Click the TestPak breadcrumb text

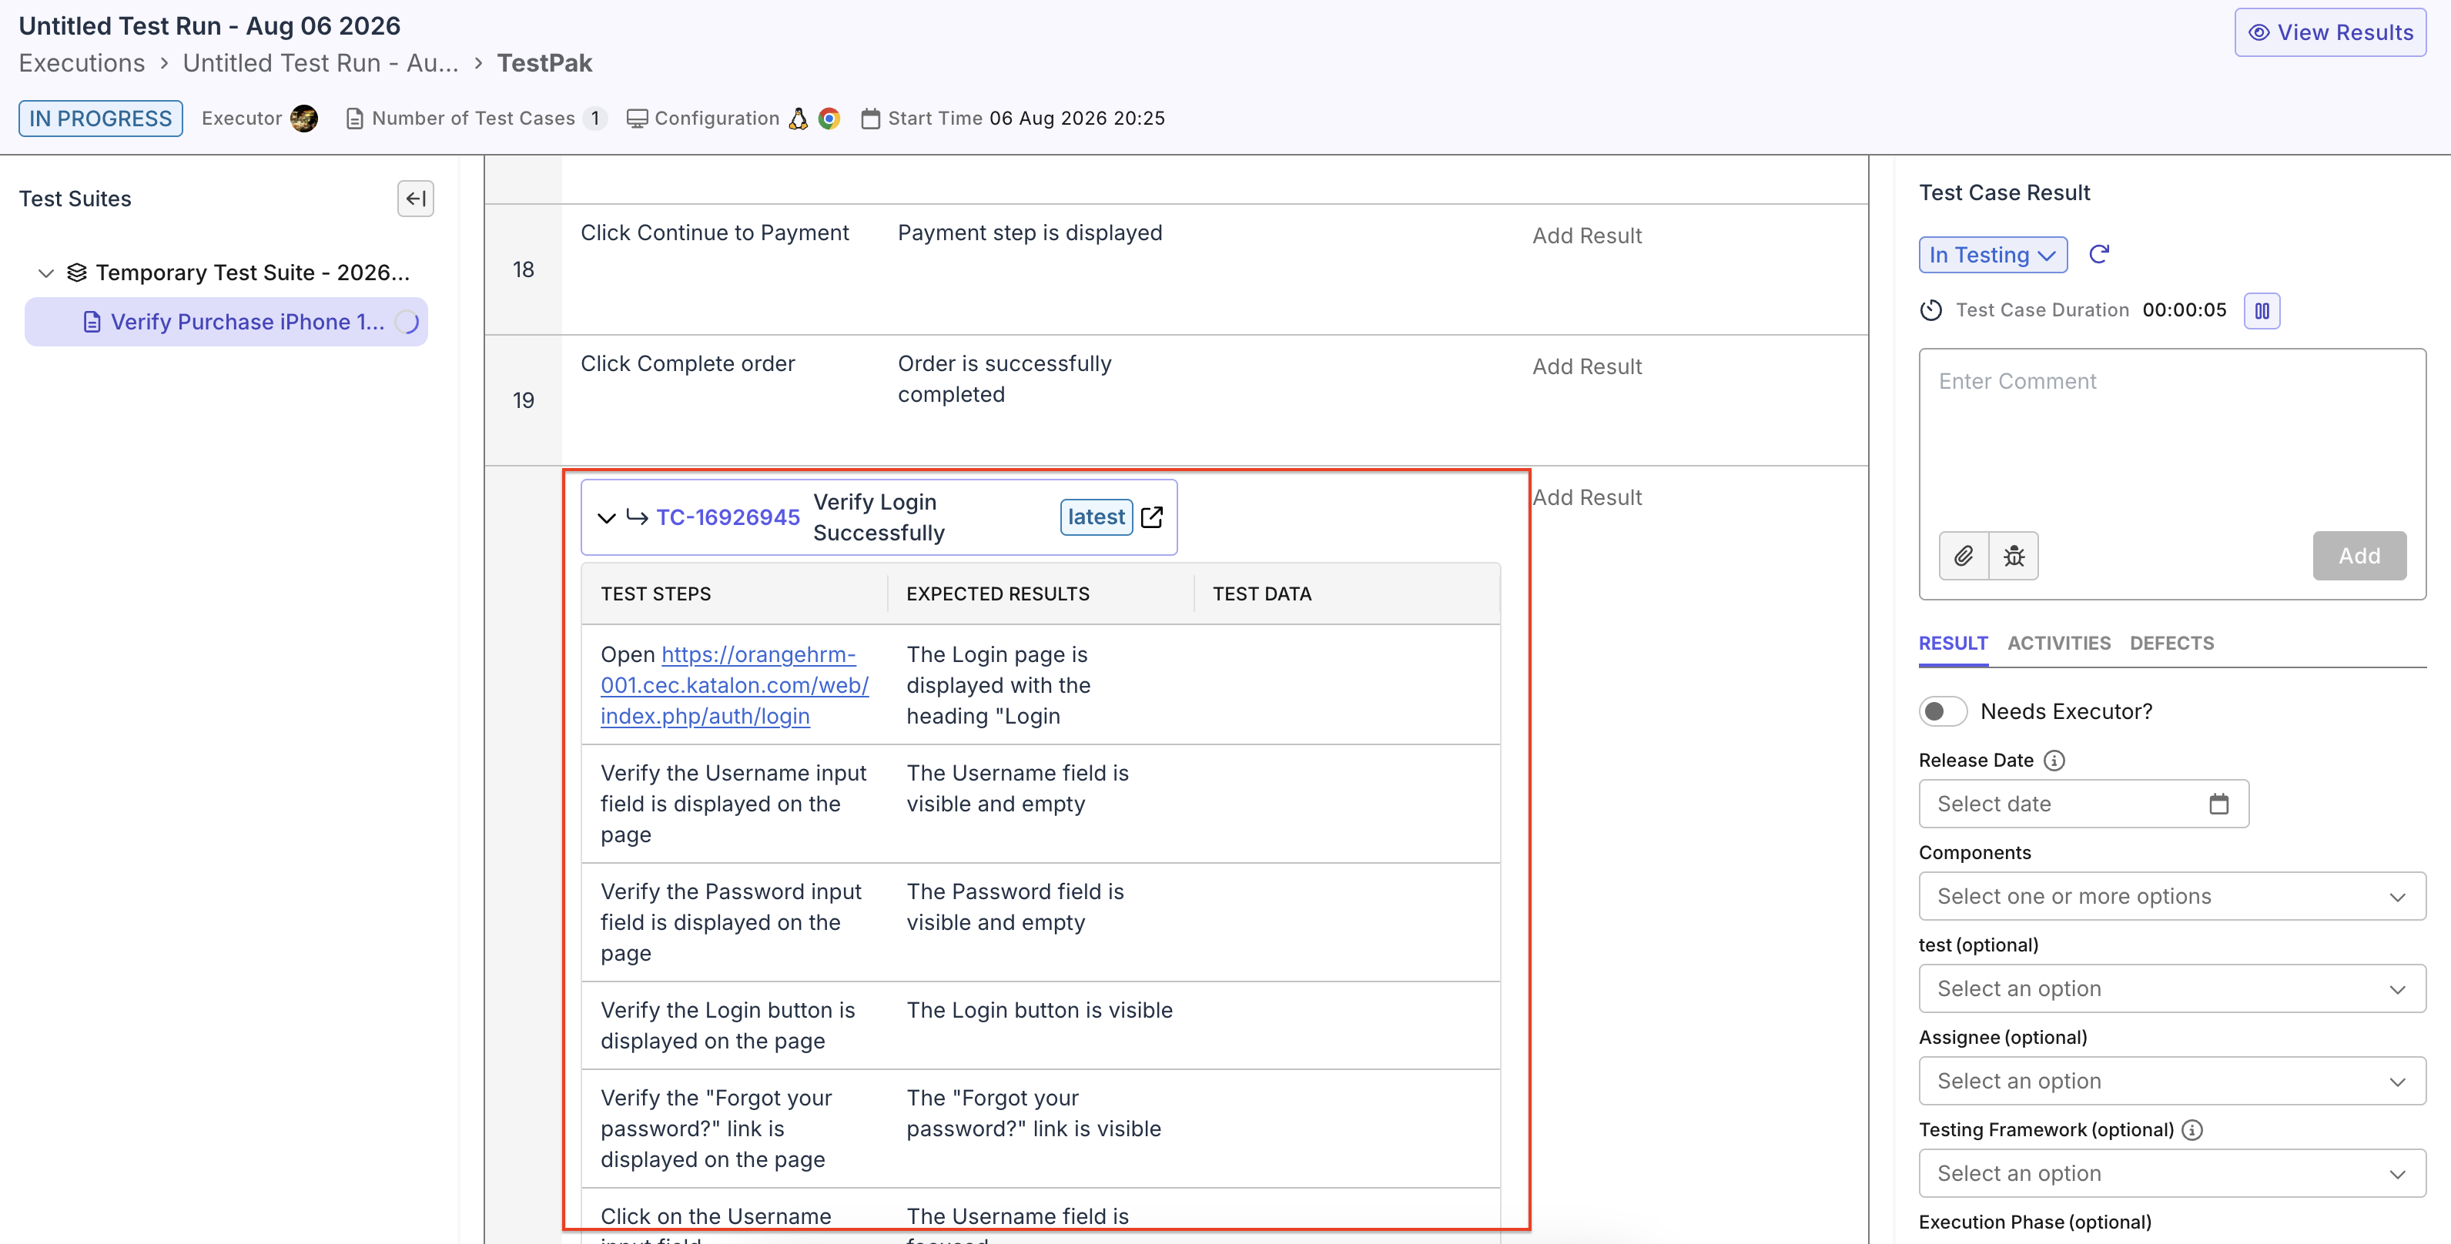coord(544,63)
